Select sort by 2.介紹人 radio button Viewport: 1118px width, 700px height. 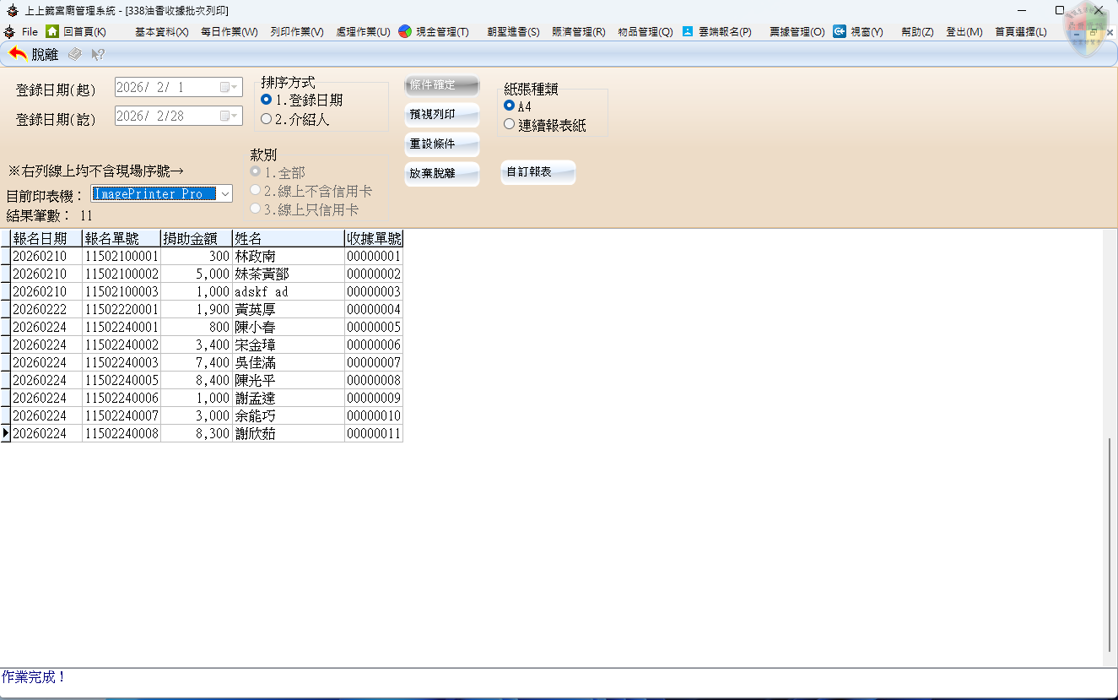(267, 120)
